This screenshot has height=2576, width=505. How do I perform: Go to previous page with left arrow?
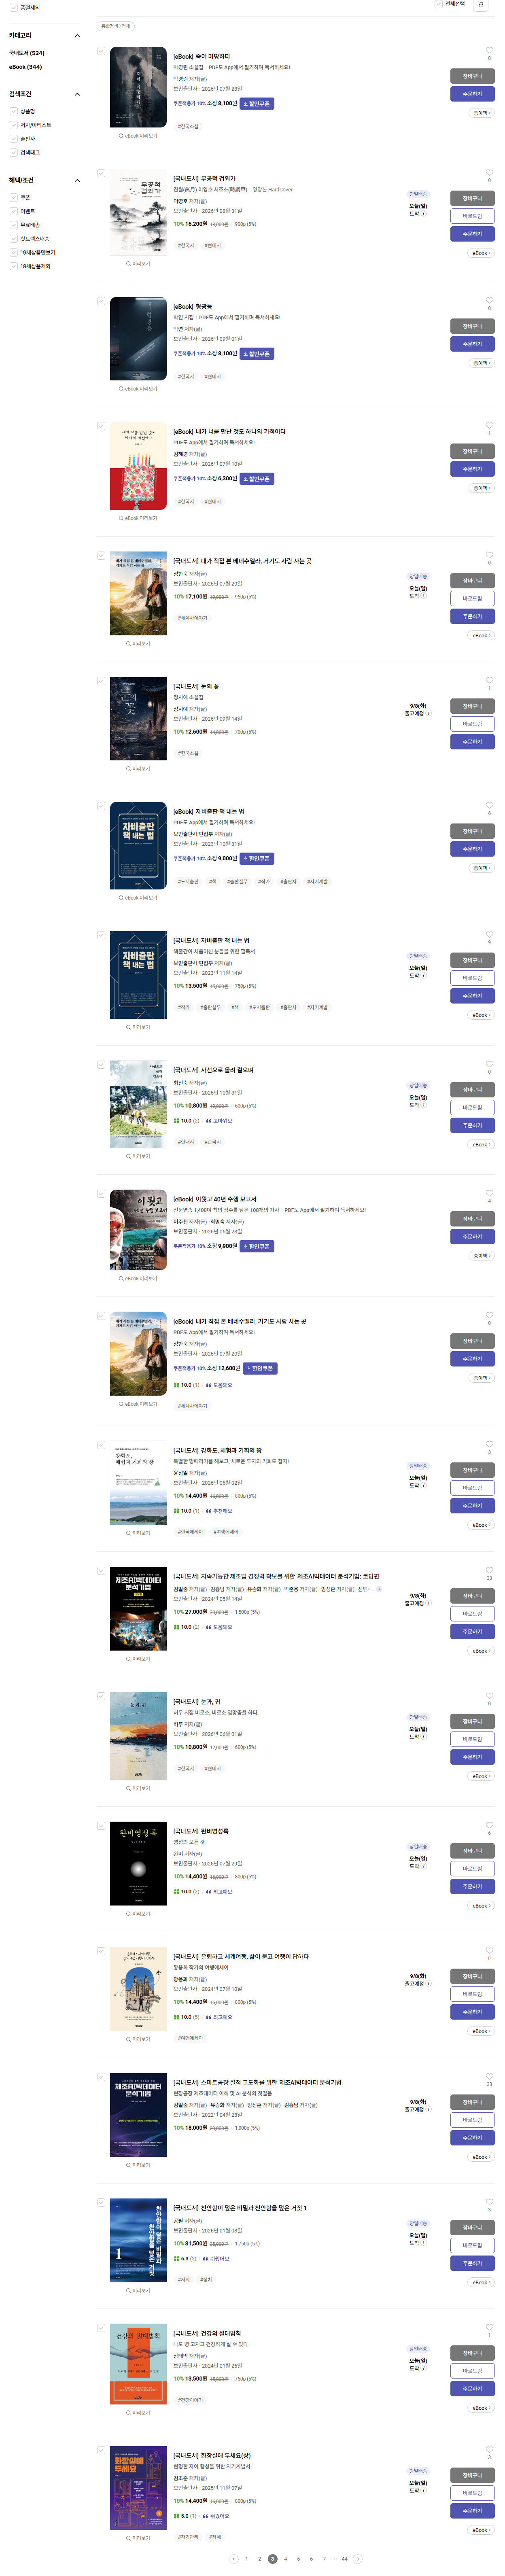tap(234, 2558)
